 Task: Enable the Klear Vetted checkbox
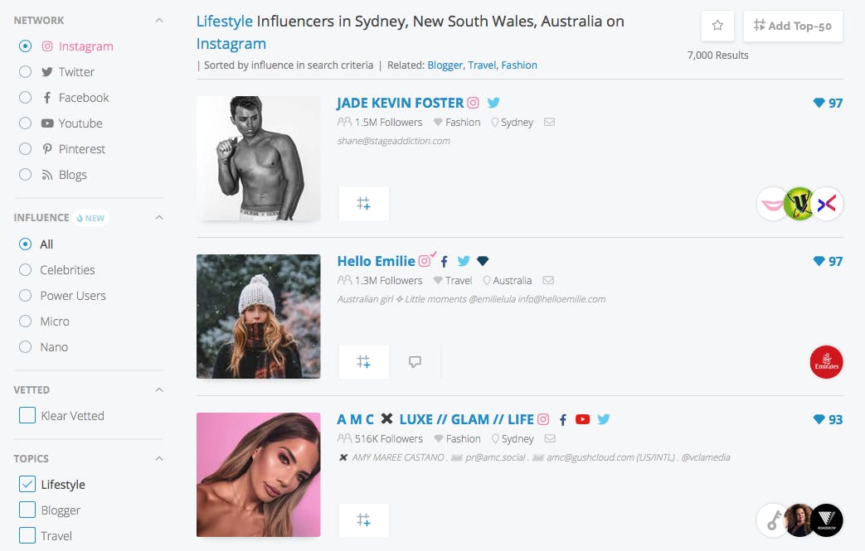[x=27, y=415]
